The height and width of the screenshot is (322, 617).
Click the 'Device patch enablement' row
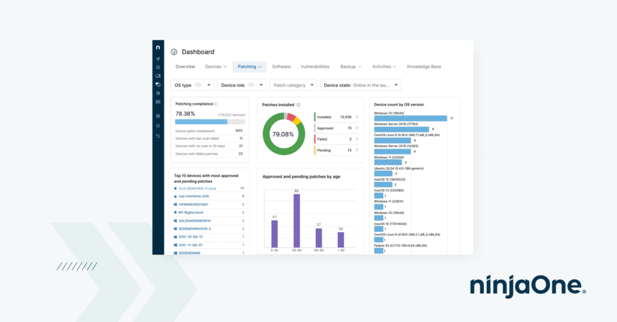pyautogui.click(x=209, y=131)
